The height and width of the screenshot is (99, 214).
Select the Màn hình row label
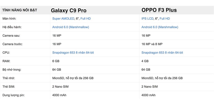click(x=9, y=19)
